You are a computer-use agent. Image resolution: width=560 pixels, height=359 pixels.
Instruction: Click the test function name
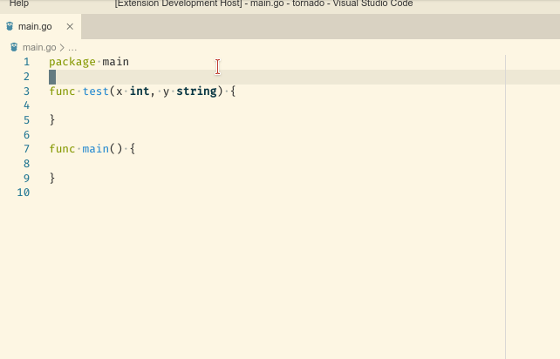tap(95, 91)
